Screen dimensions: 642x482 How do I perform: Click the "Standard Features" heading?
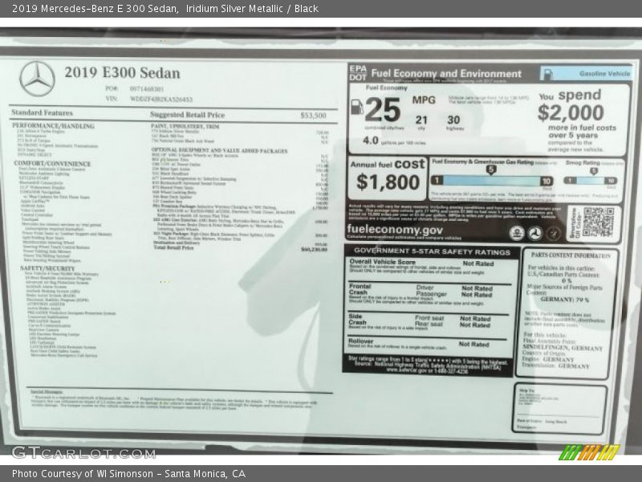pos(43,112)
